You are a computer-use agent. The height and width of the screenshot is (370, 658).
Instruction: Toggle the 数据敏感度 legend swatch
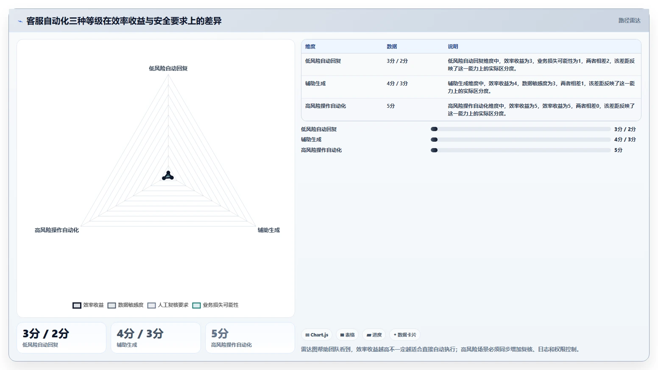point(112,306)
